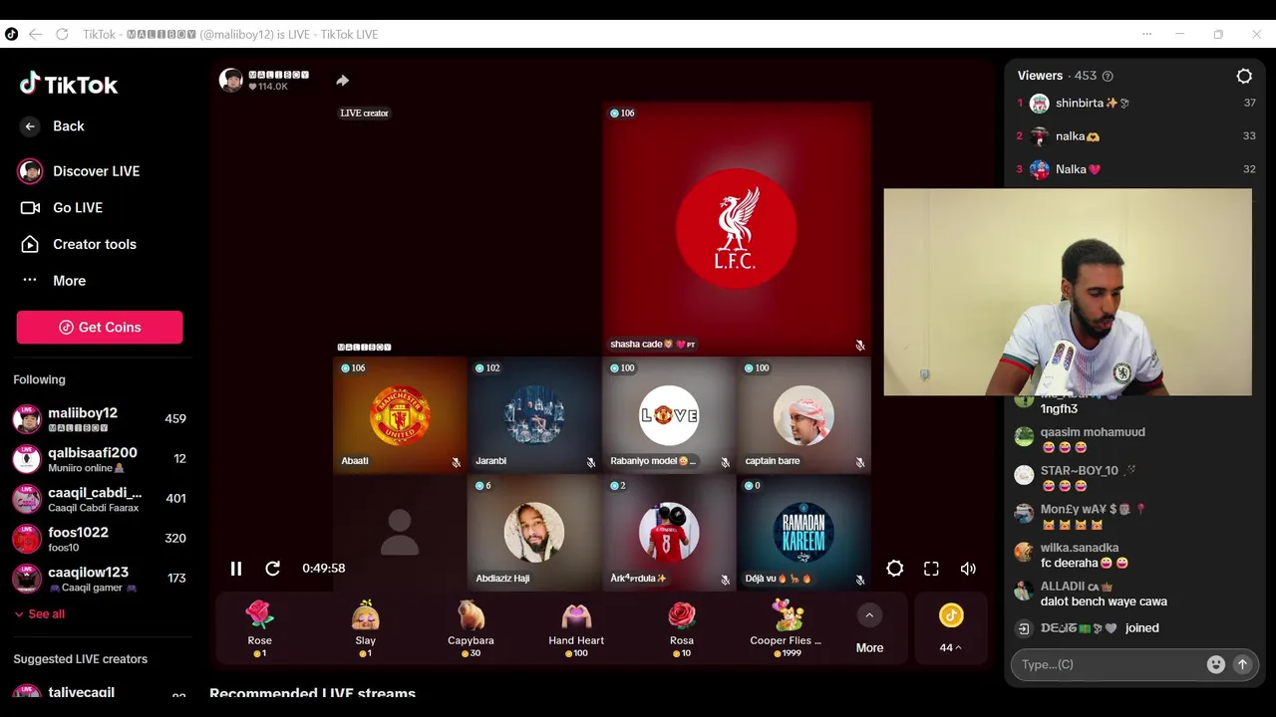
Task: Open third-ranked viewer Nalka
Action: [1135, 169]
